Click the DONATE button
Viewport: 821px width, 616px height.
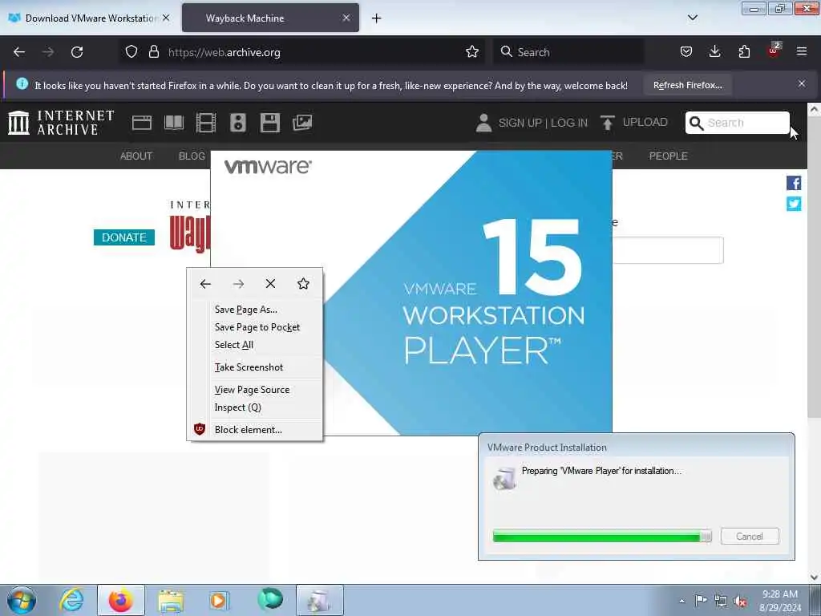(x=124, y=237)
